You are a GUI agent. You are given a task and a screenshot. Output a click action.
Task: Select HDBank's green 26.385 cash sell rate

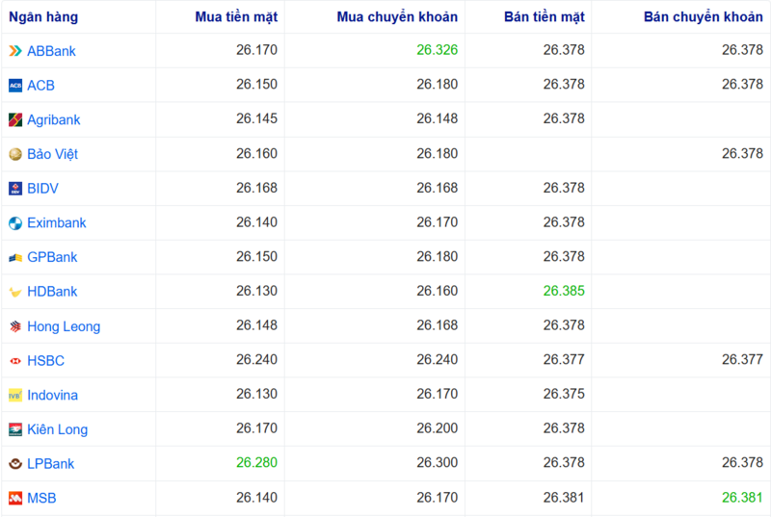pyautogui.click(x=564, y=291)
